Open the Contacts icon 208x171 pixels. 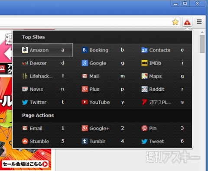click(x=144, y=50)
